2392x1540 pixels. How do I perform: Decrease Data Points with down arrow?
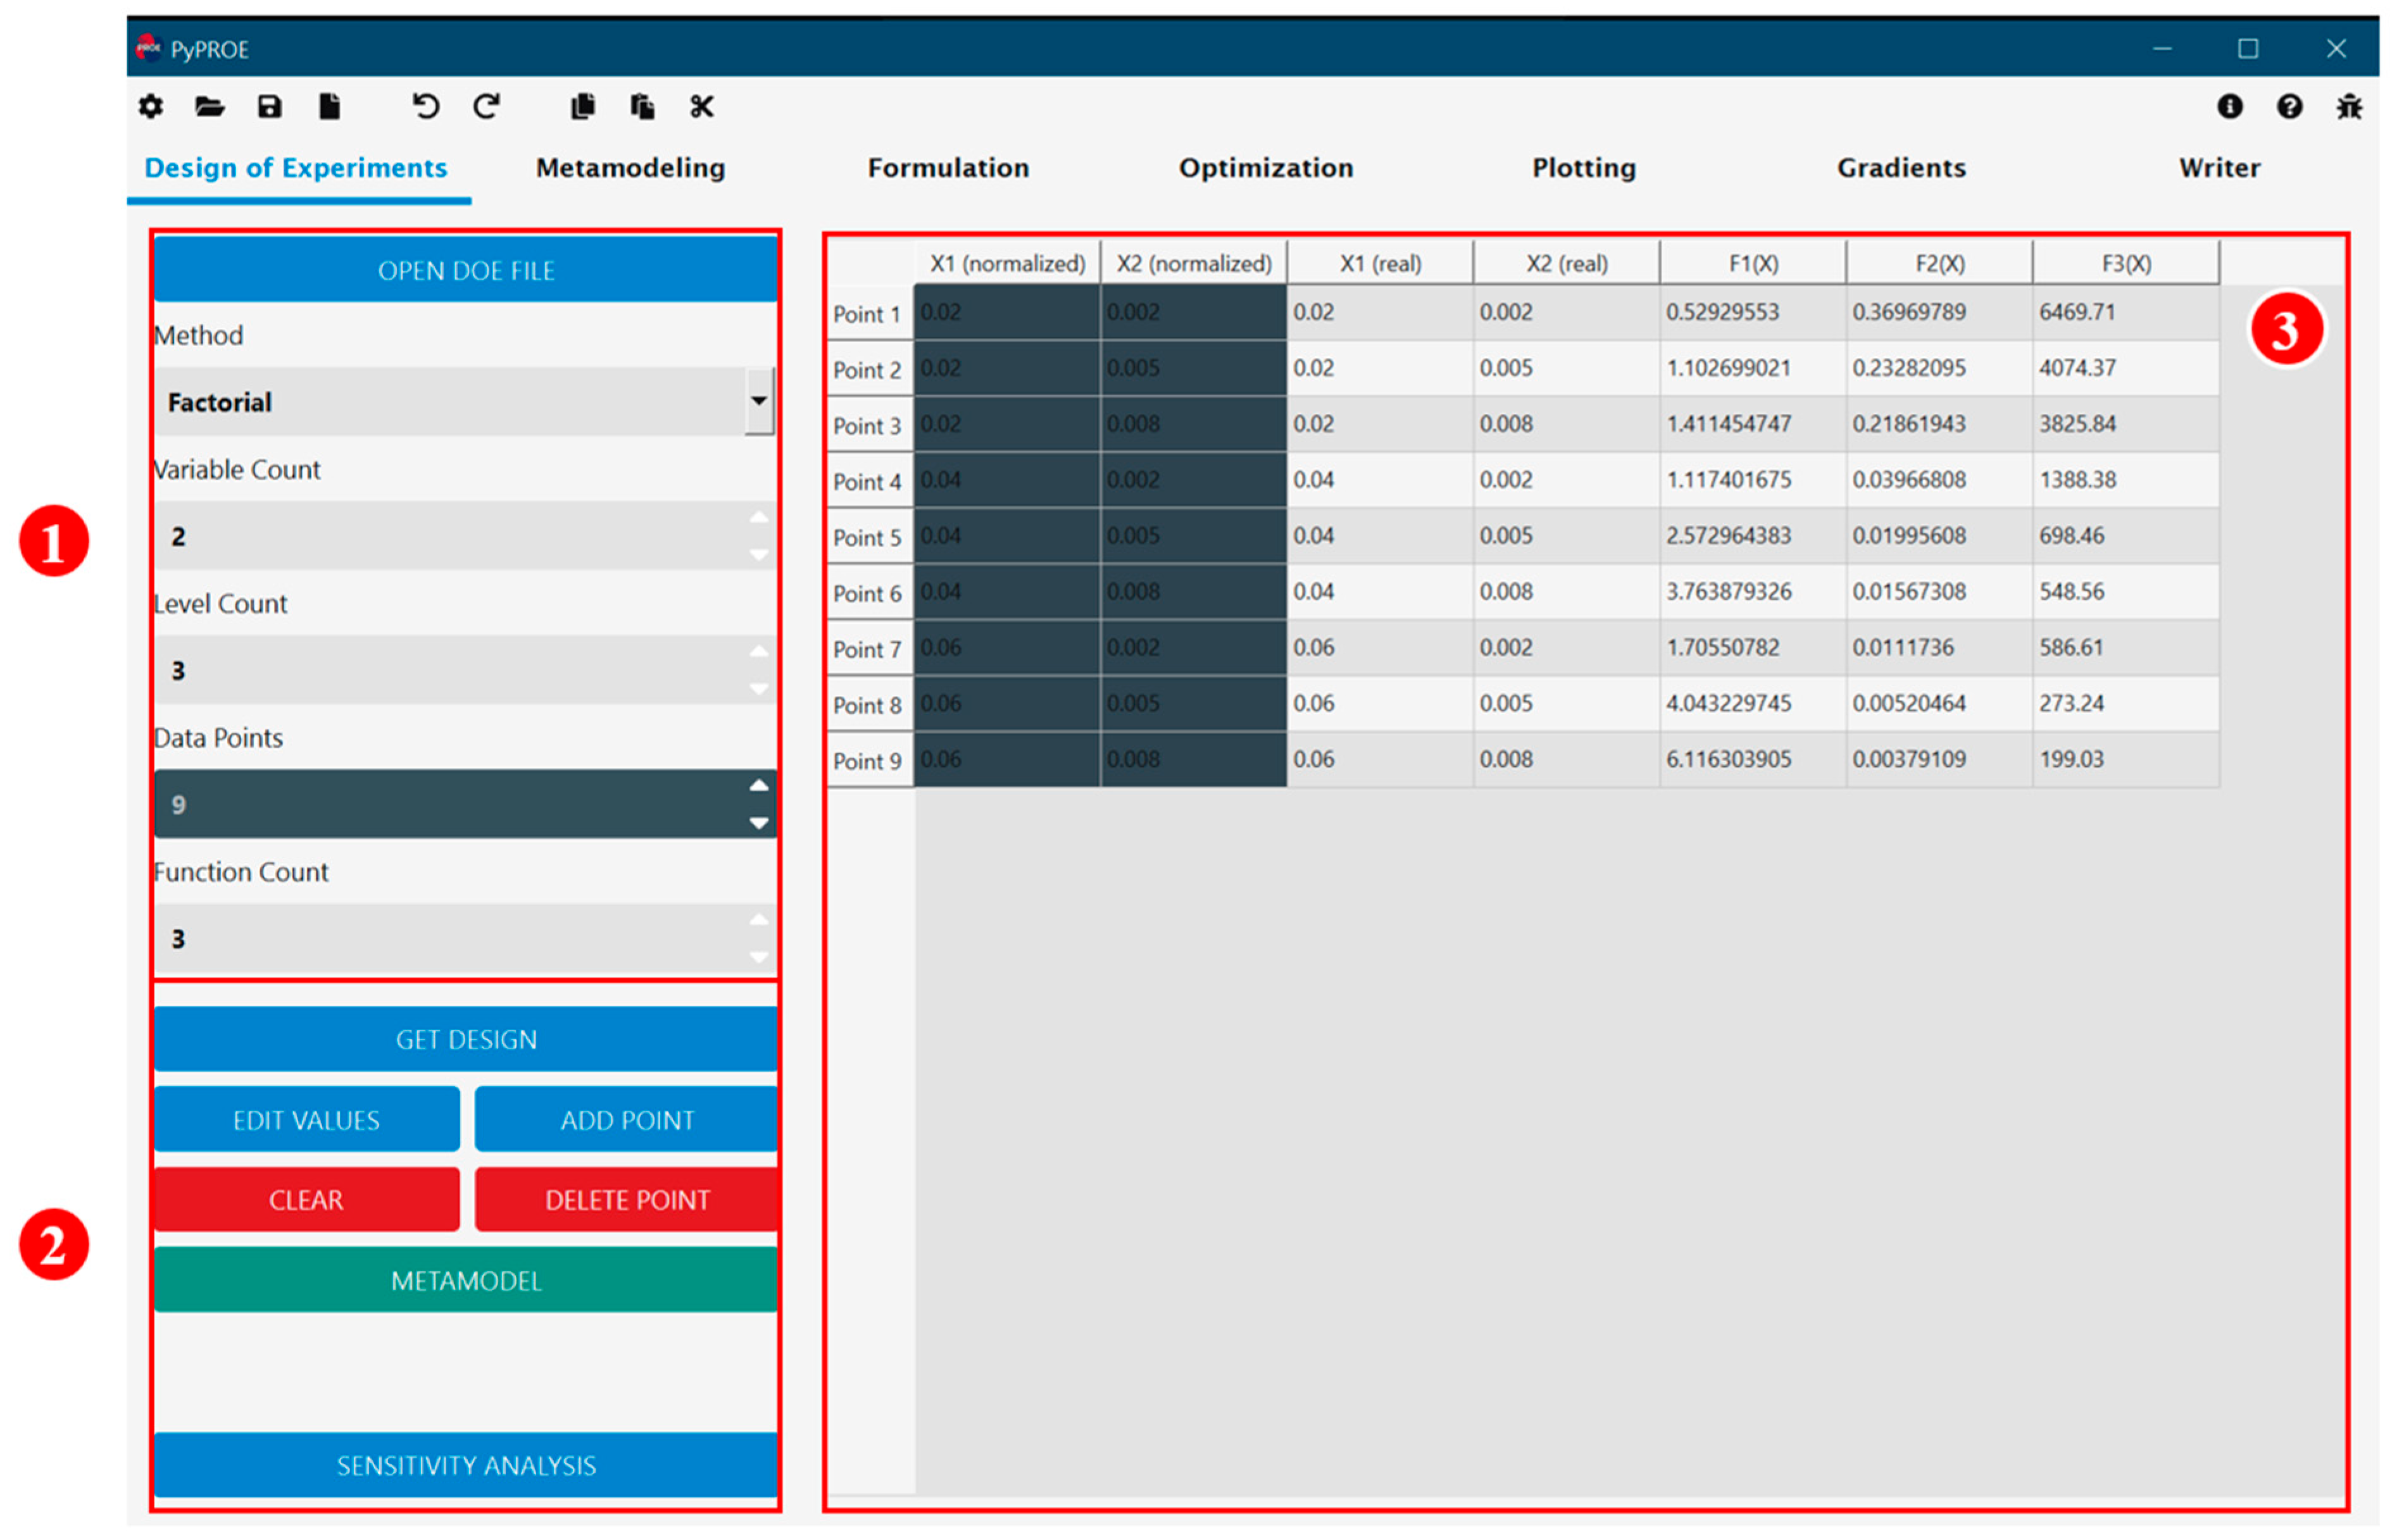(x=758, y=823)
